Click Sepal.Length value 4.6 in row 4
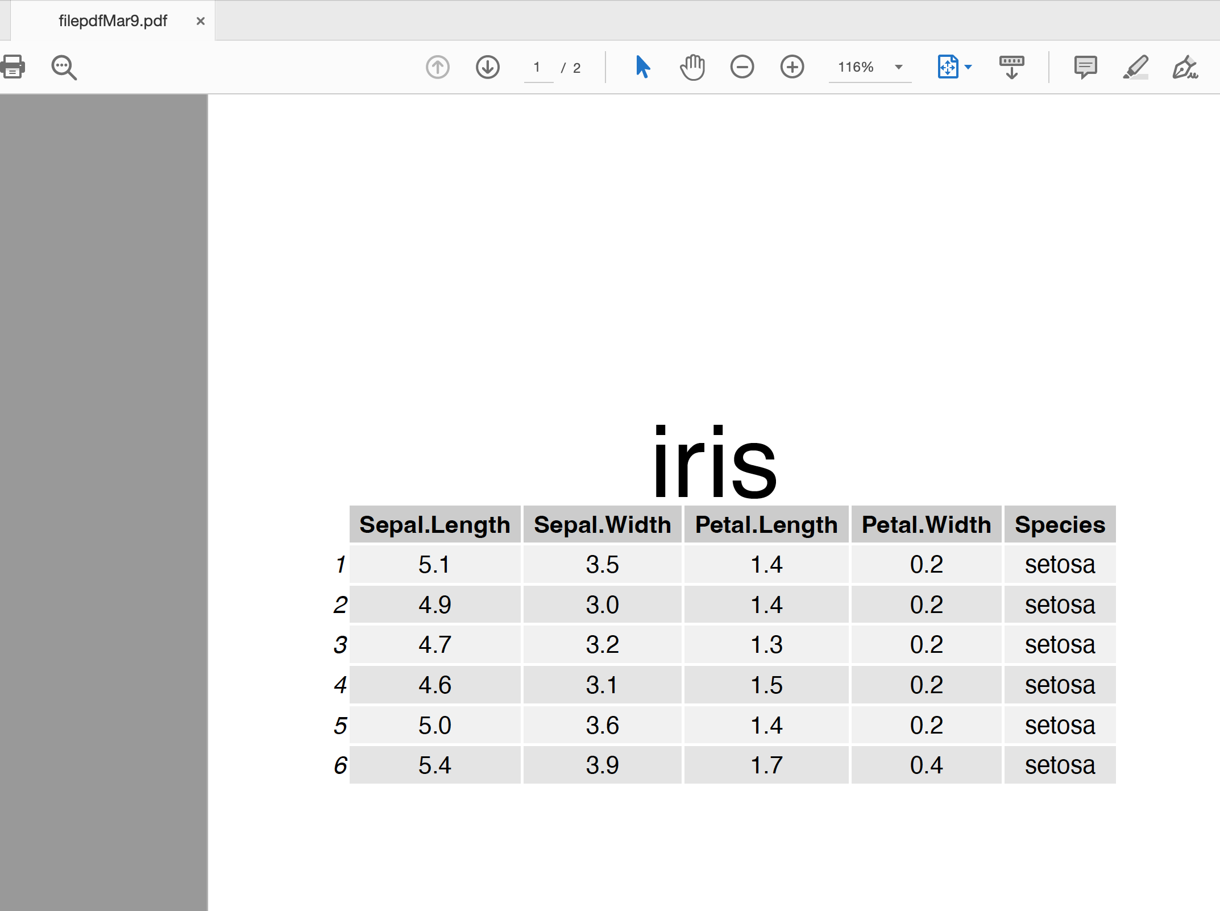Image resolution: width=1220 pixels, height=911 pixels. (x=435, y=685)
